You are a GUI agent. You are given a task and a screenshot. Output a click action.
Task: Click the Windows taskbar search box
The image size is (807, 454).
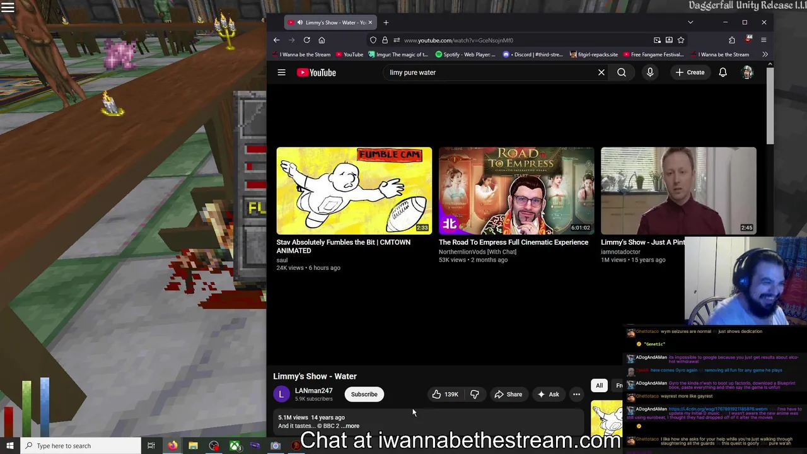click(x=79, y=446)
